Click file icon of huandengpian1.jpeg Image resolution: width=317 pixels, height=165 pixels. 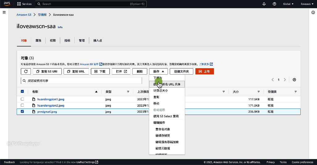(34, 99)
